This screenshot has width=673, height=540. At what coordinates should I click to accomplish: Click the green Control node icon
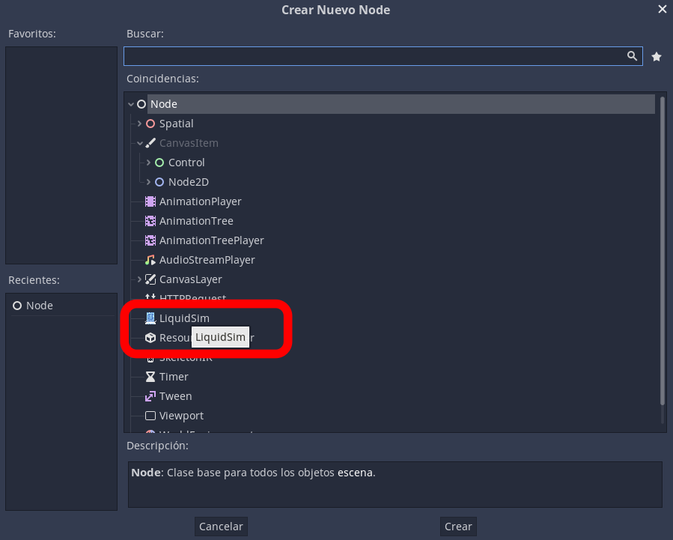(x=159, y=163)
